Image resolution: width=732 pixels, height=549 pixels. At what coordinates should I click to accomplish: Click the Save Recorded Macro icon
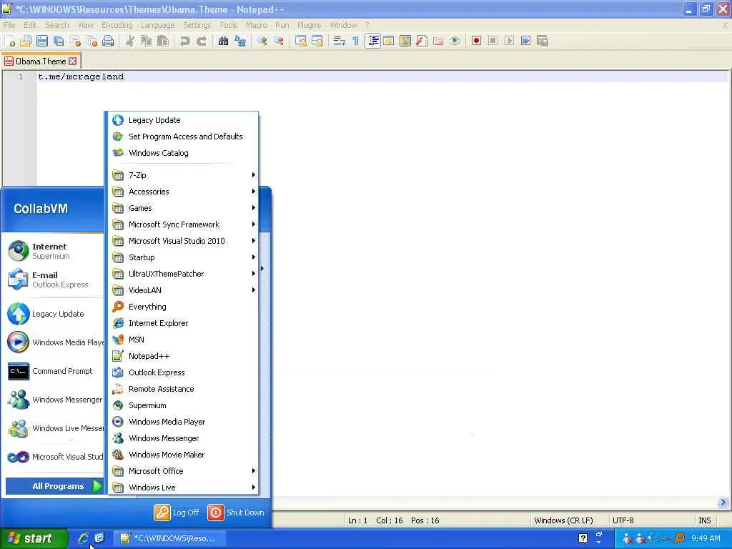543,41
